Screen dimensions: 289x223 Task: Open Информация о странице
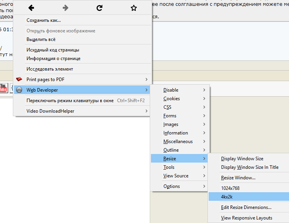(53, 58)
